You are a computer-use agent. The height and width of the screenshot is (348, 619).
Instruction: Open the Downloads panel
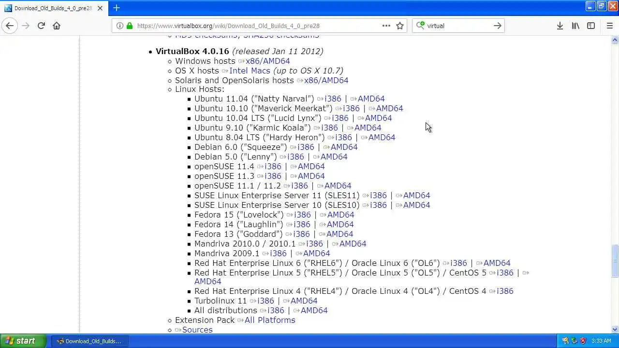pyautogui.click(x=560, y=26)
